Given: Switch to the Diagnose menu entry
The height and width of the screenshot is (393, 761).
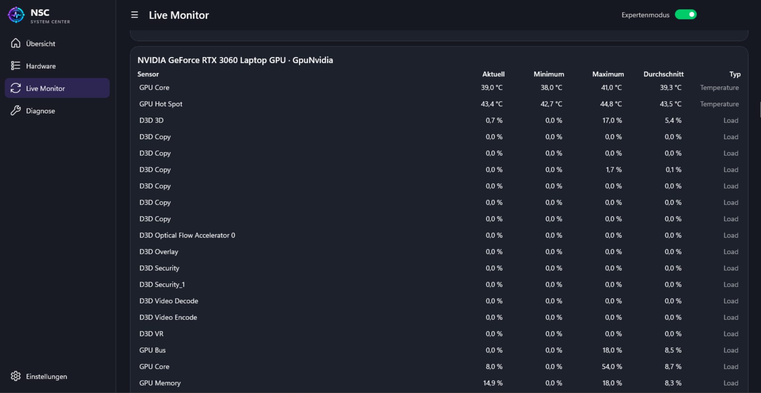Looking at the screenshot, I should point(57,110).
